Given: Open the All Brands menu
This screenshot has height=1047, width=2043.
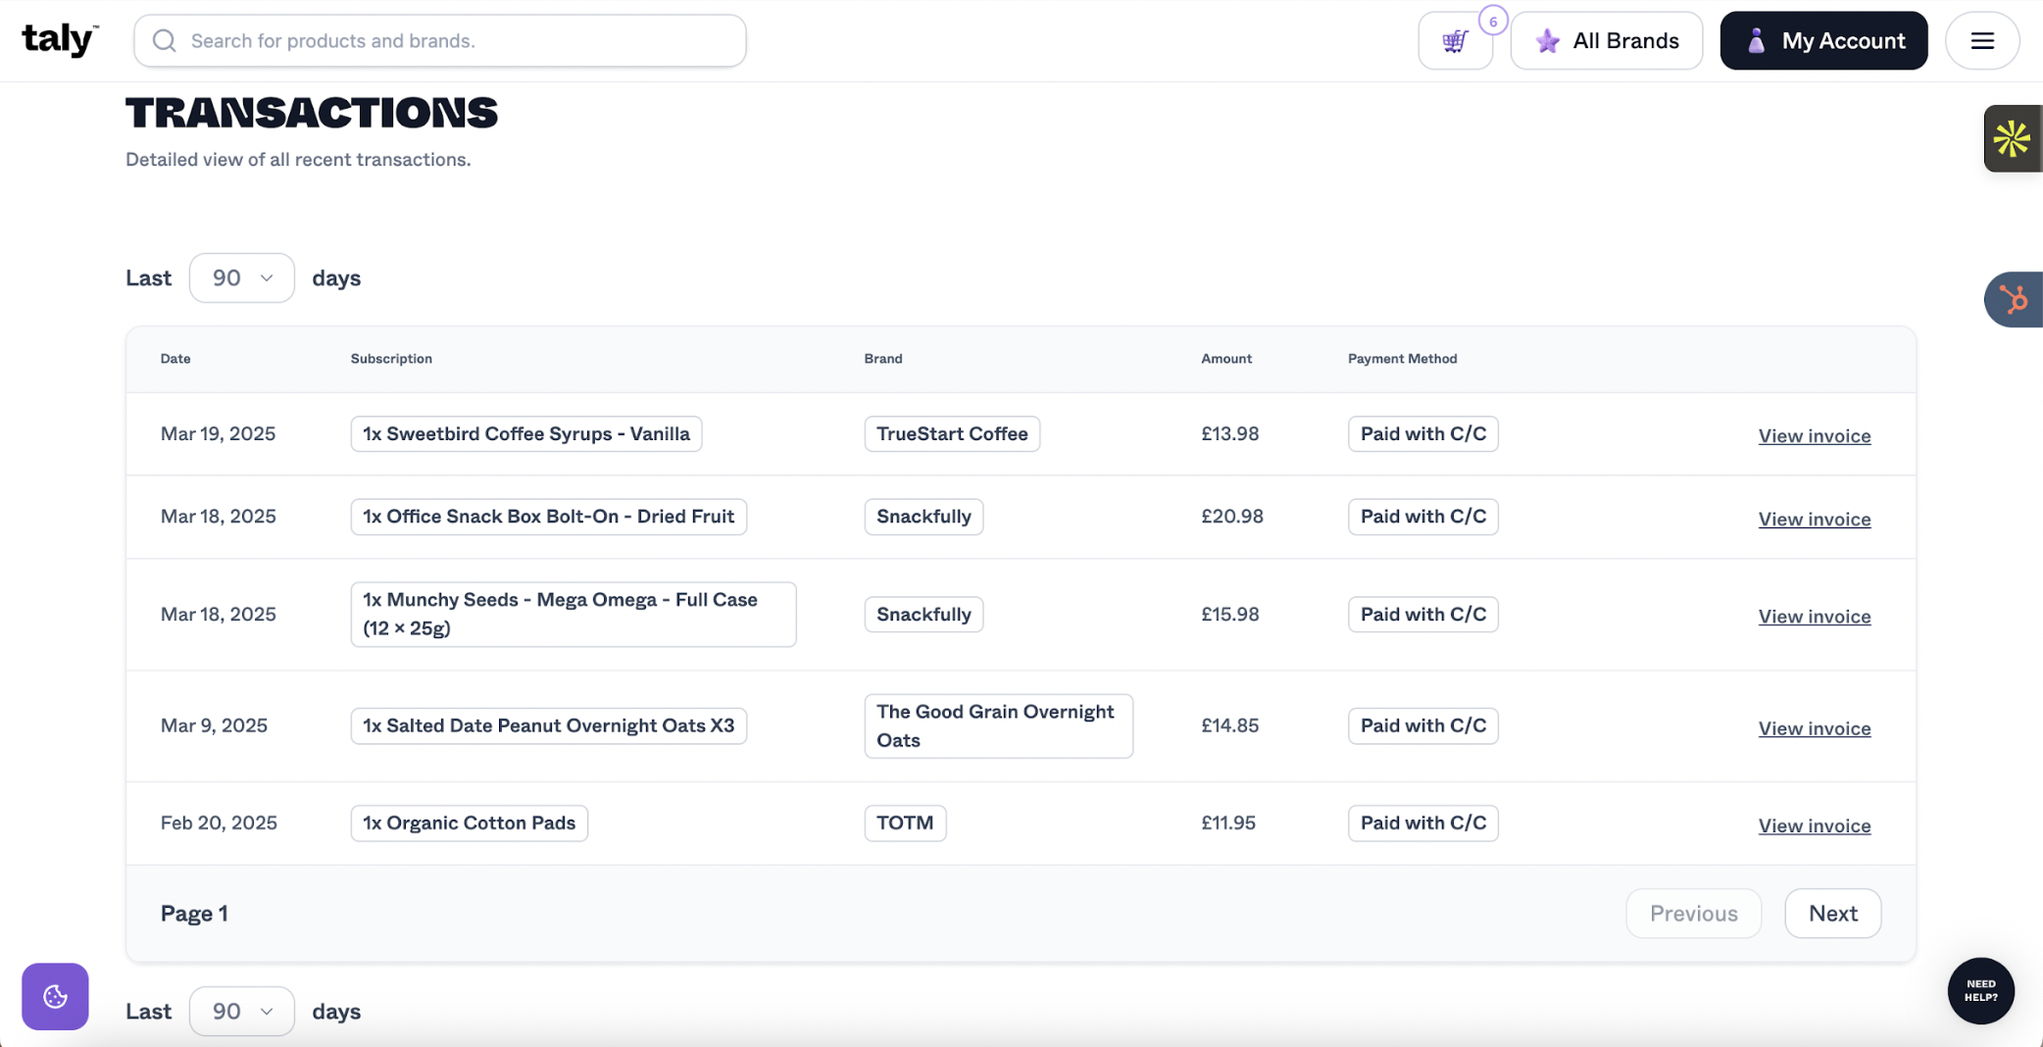Looking at the screenshot, I should tap(1606, 41).
